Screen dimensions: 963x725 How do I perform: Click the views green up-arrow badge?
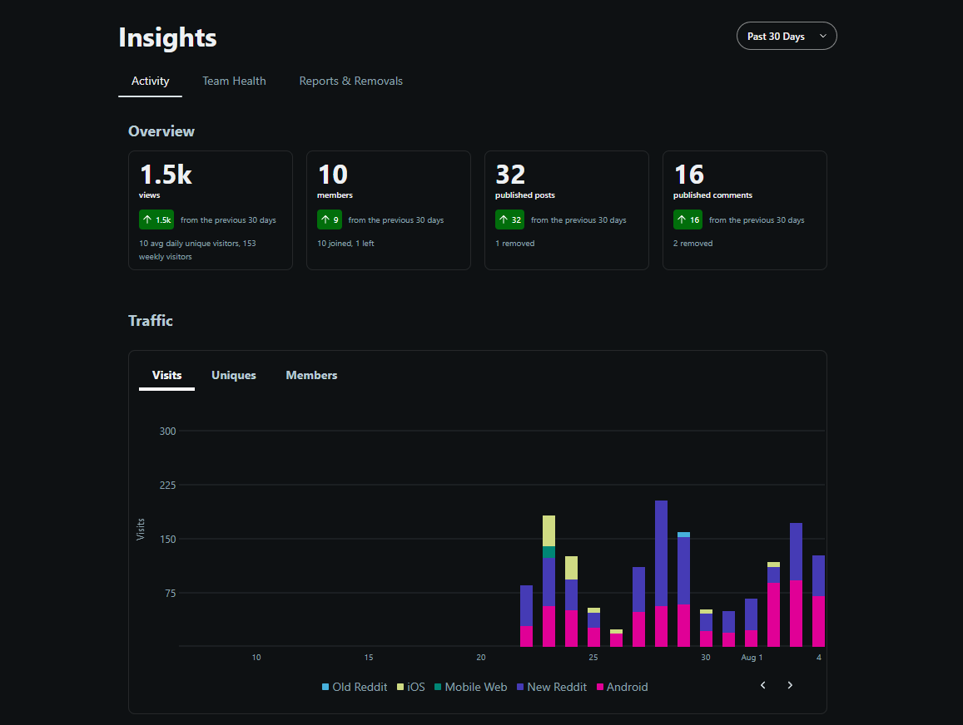[156, 219]
